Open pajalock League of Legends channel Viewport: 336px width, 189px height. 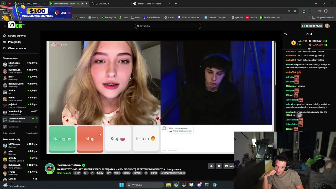tap(20, 106)
